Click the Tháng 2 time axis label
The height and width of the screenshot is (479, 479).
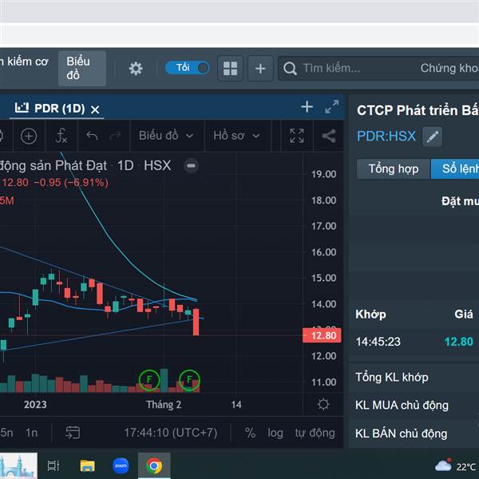tap(164, 405)
